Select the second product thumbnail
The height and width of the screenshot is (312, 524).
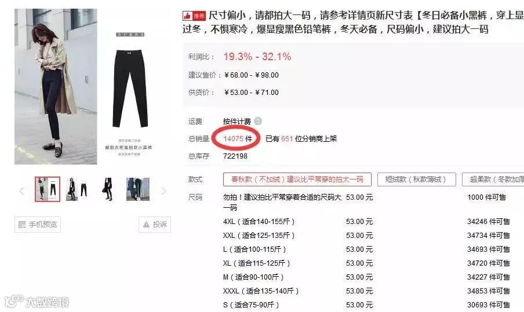pos(78,189)
